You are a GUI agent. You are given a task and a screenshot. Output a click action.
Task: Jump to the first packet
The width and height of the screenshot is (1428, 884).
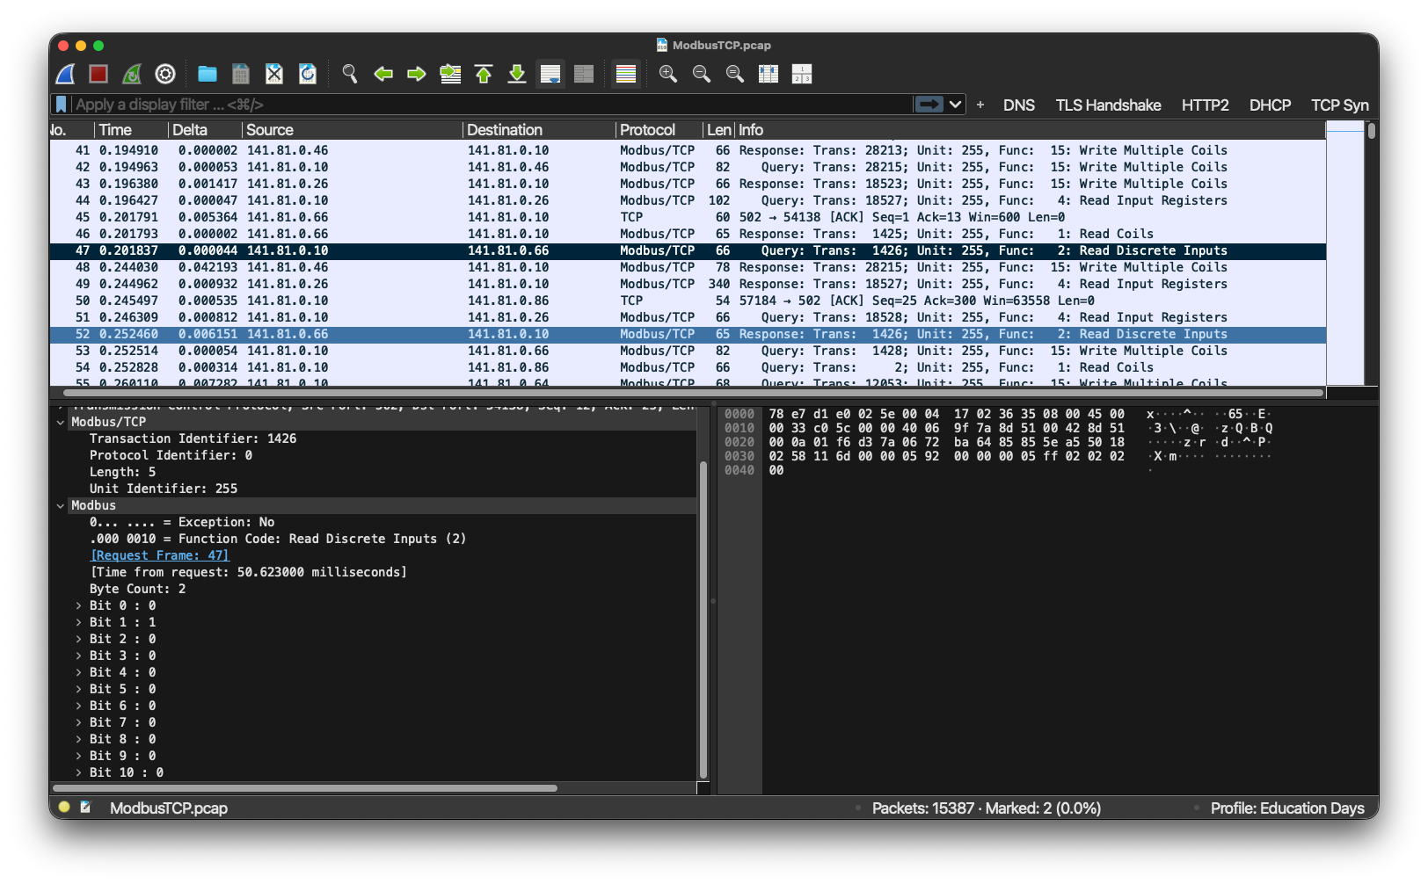click(x=484, y=74)
